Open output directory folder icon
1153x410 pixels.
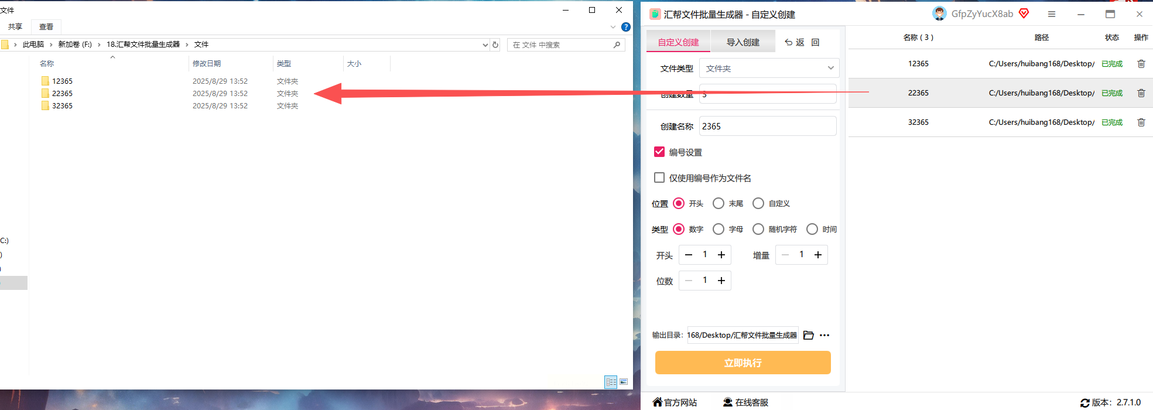coord(809,335)
